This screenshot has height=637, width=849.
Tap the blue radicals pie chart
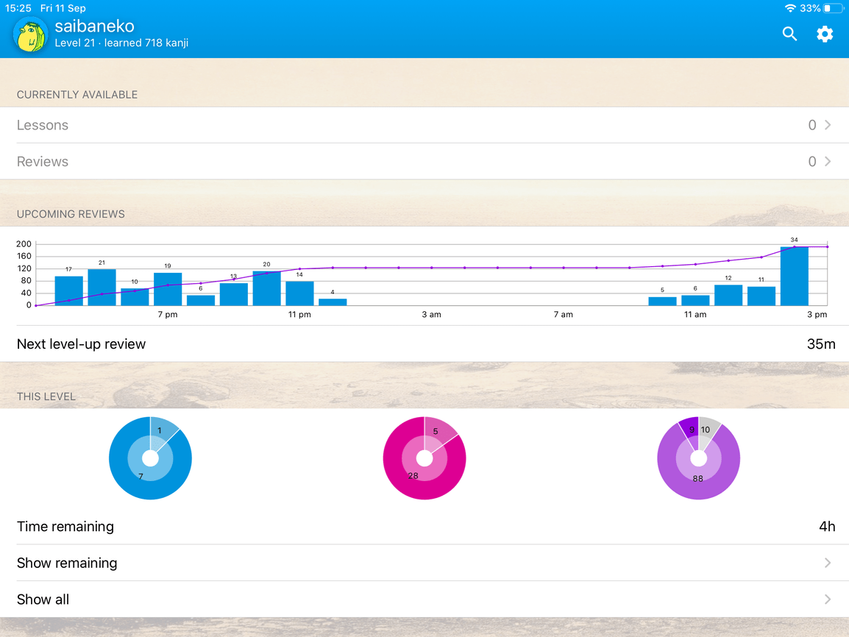tap(151, 458)
